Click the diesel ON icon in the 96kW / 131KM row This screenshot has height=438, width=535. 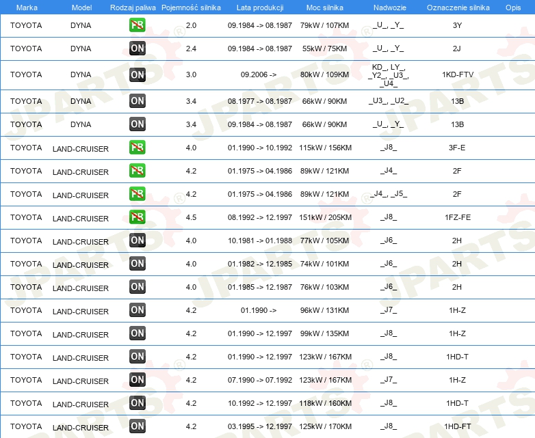137,310
